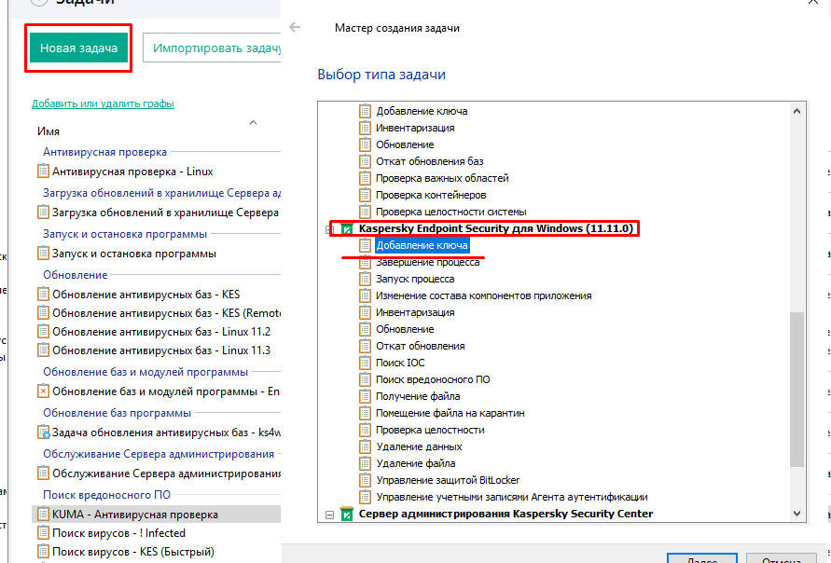Select Добавление ключа under KES для Windows

[422, 245]
